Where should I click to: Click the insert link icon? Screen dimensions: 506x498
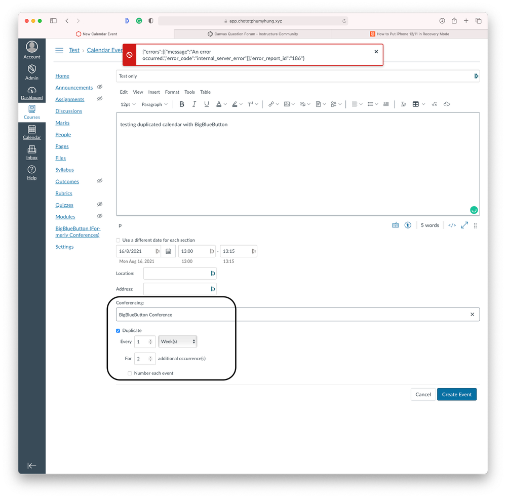271,104
